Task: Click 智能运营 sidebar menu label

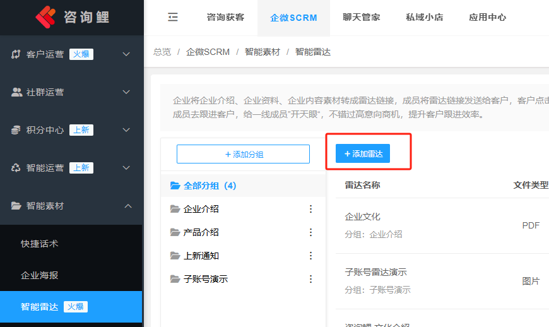Action: (x=45, y=168)
